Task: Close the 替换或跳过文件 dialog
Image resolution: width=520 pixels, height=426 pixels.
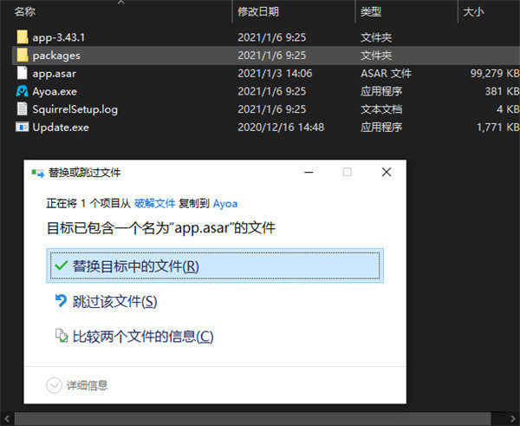Action: [387, 172]
